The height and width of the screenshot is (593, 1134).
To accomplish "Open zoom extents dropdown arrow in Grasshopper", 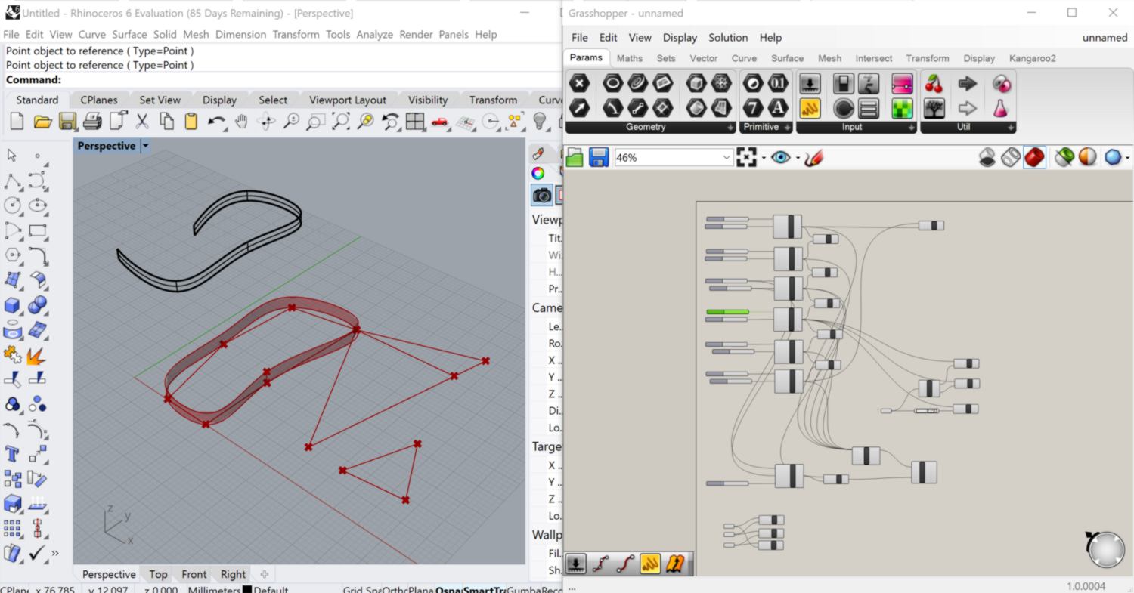I will click(x=764, y=158).
